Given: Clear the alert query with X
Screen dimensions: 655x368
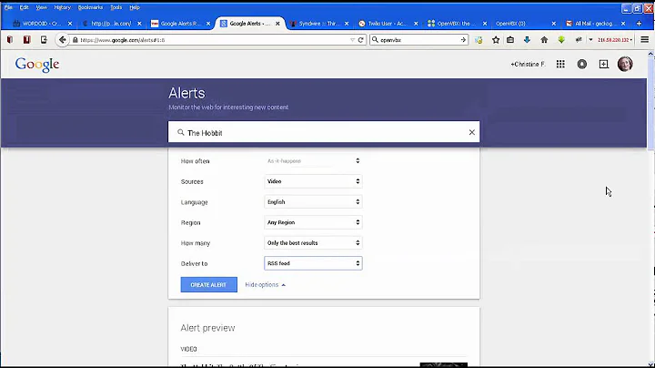Looking at the screenshot, I should pyautogui.click(x=471, y=132).
